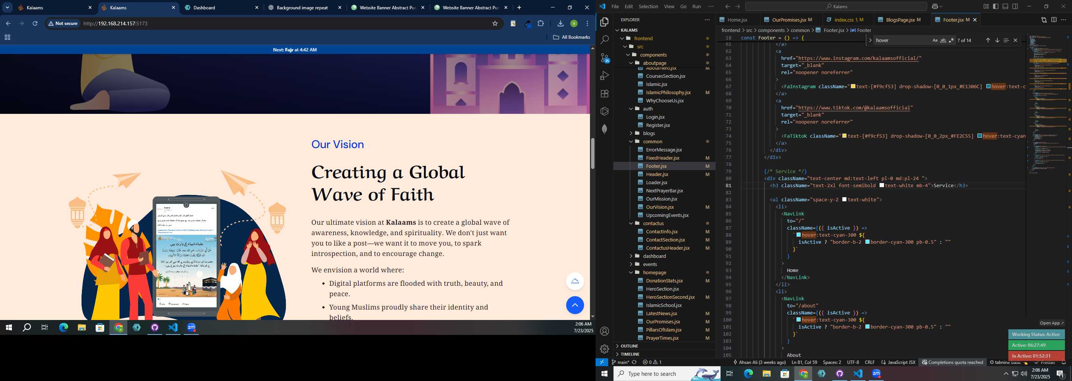Click yellow color swatch on FaInstagram line
The height and width of the screenshot is (381, 1072).
853,87
